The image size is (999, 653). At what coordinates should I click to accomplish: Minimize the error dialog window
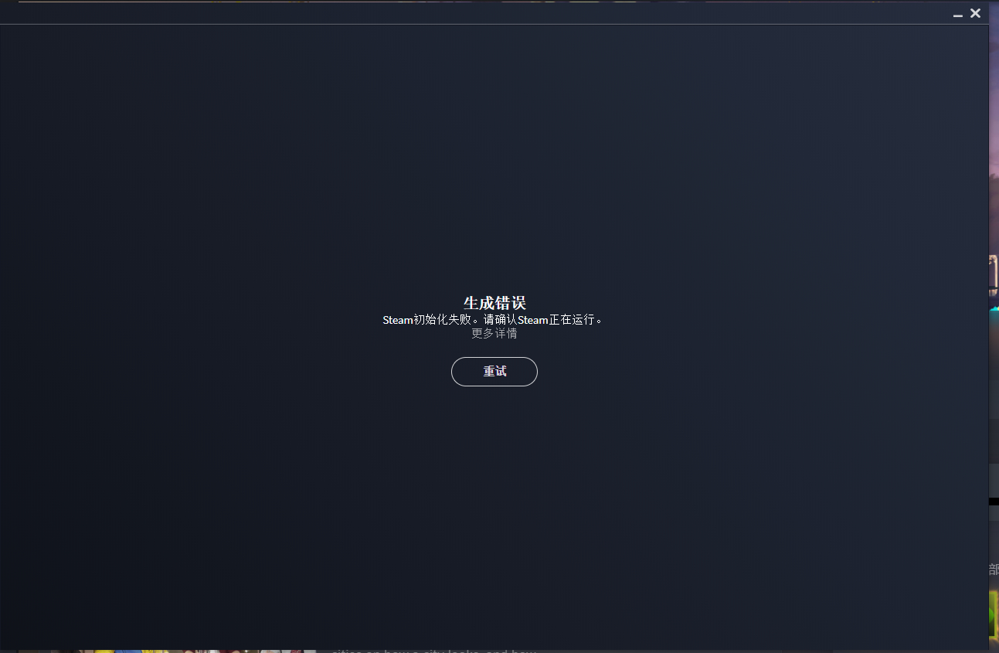coord(958,14)
